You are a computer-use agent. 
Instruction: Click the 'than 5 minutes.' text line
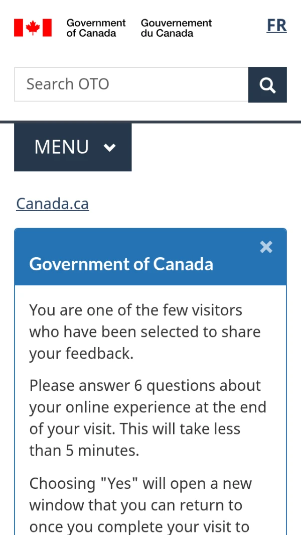[84, 450]
